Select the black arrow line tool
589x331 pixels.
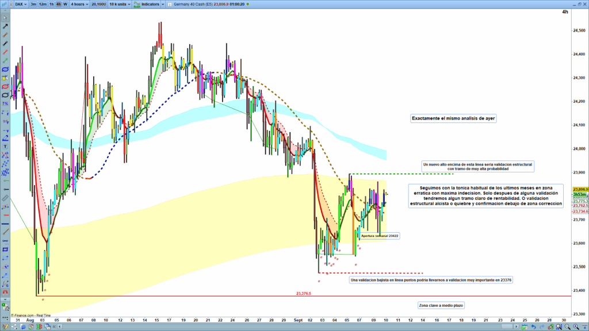coord(5,26)
